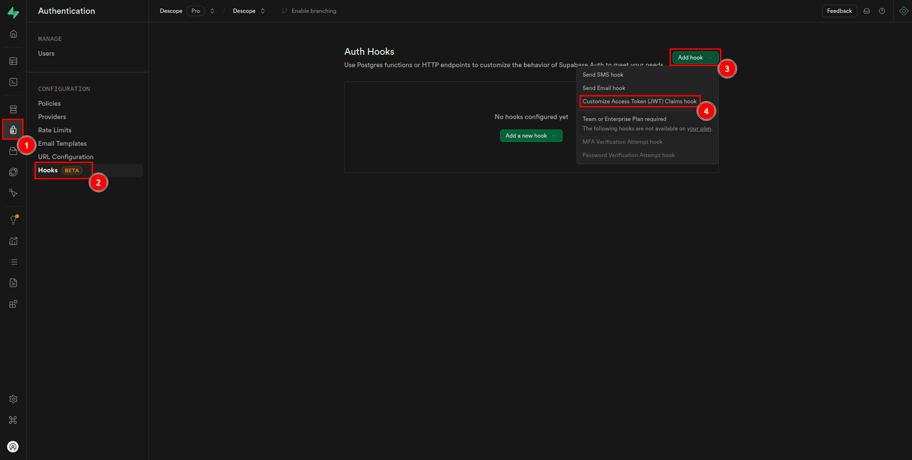Image resolution: width=912 pixels, height=460 pixels.
Task: Open the Users page under Manage
Action: (x=46, y=53)
